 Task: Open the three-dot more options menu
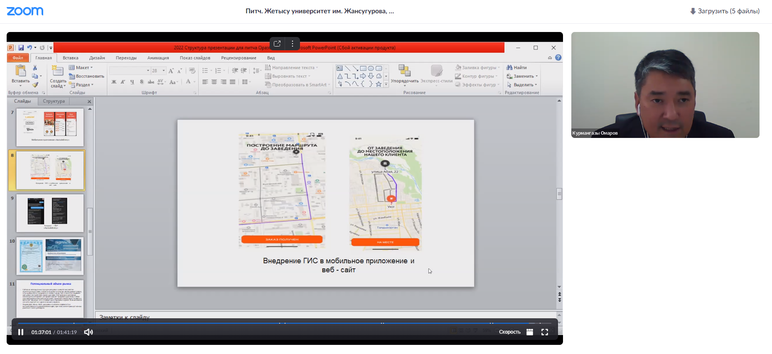point(293,44)
